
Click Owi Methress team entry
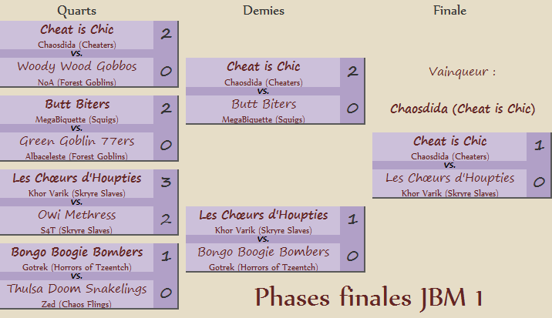pyautogui.click(x=77, y=215)
